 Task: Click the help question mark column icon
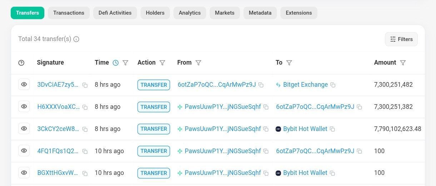click(x=21, y=63)
